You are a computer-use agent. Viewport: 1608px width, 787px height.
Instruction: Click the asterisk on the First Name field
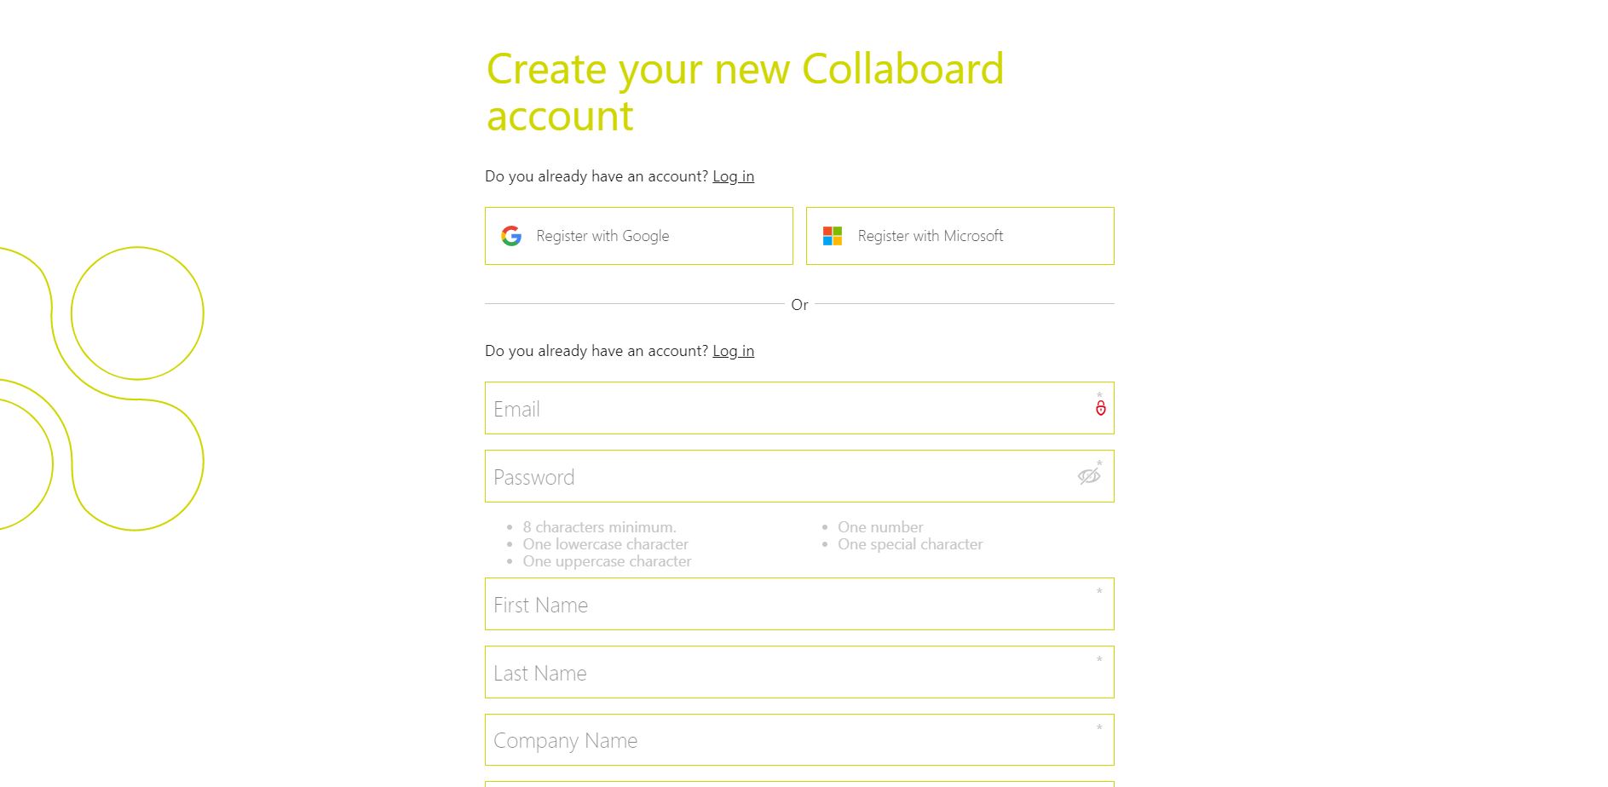1099,590
